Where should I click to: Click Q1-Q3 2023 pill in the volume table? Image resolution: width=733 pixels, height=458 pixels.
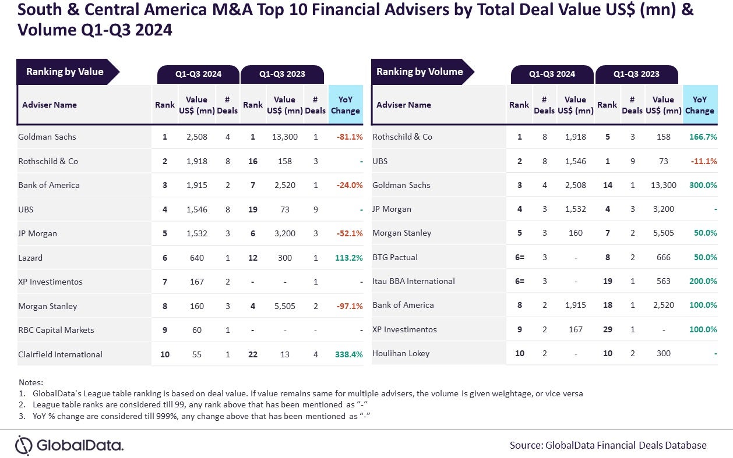coord(636,74)
